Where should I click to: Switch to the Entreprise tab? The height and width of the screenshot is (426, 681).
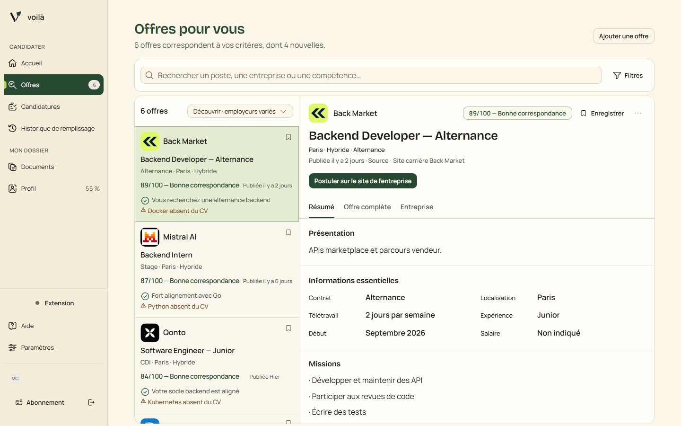(x=417, y=207)
